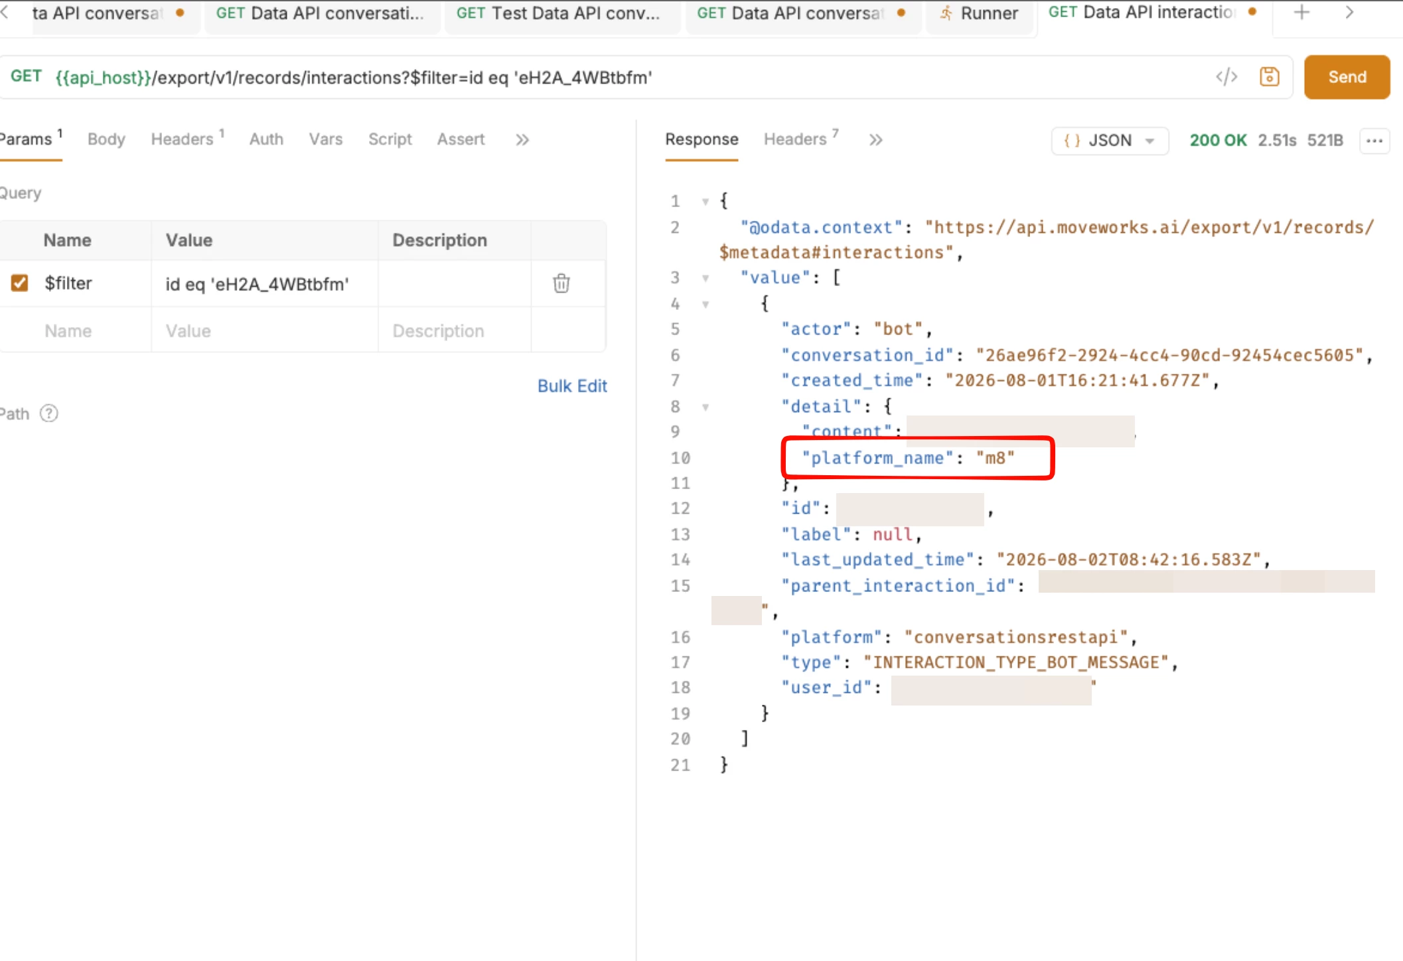This screenshot has width=1403, height=961.
Task: Switch to Data API interactio tab
Action: tap(1153, 13)
